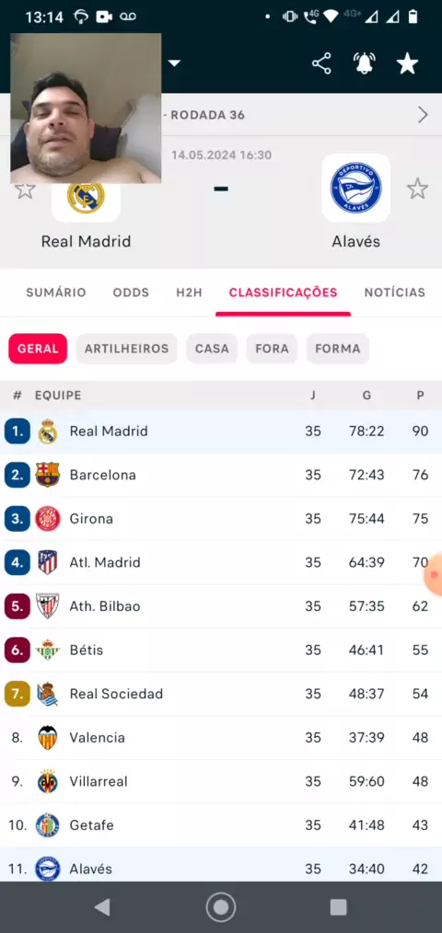Viewport: 442px width, 933px height.
Task: Select the Artilheiros filter chip
Action: pos(126,349)
